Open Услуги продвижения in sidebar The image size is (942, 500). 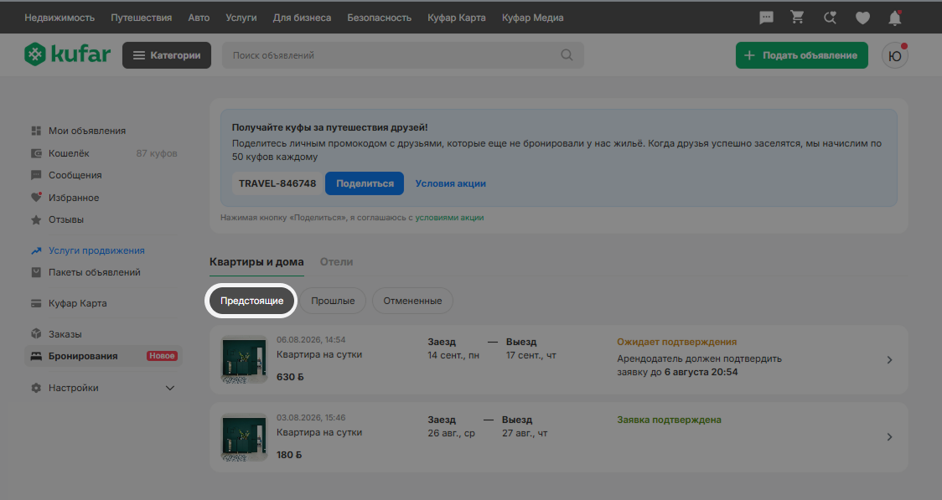click(x=96, y=251)
